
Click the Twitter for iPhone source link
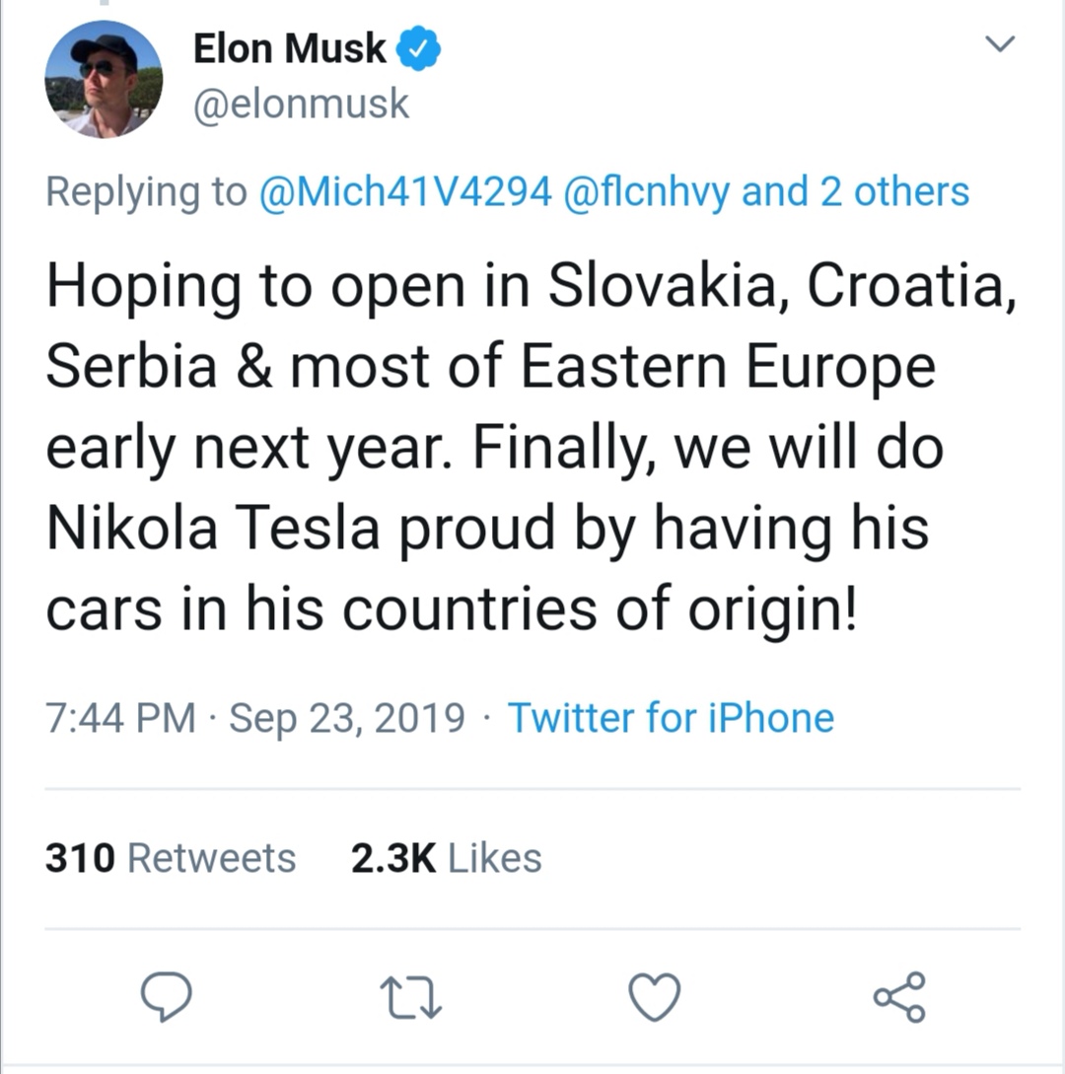(x=671, y=718)
